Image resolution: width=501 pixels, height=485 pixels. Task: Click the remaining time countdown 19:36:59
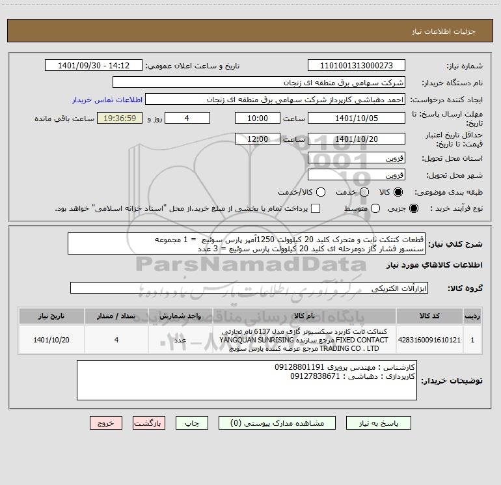pyautogui.click(x=120, y=118)
